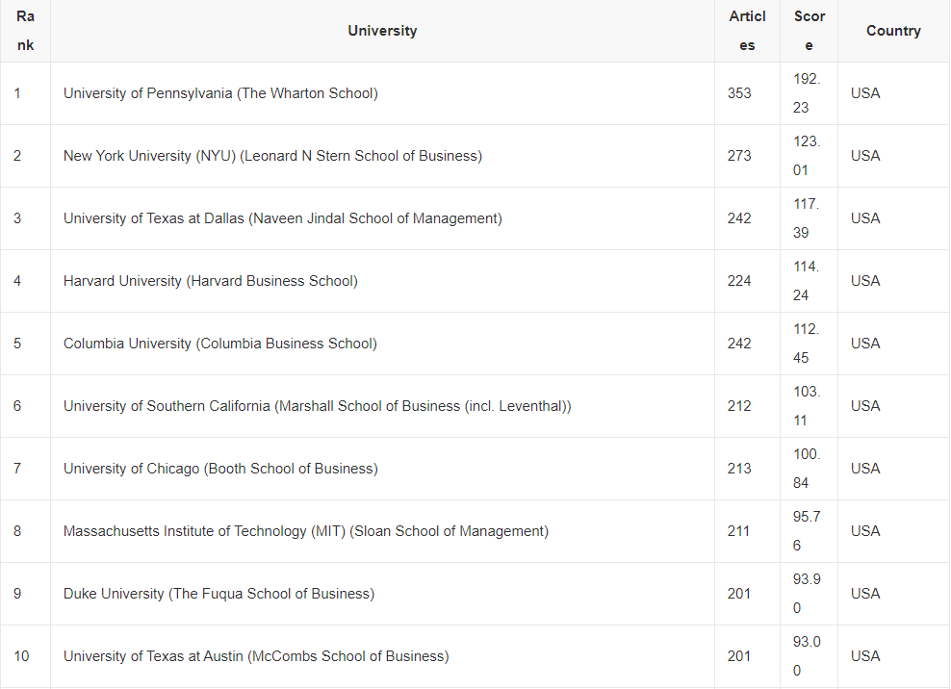Click the Rank column header

coord(25,31)
